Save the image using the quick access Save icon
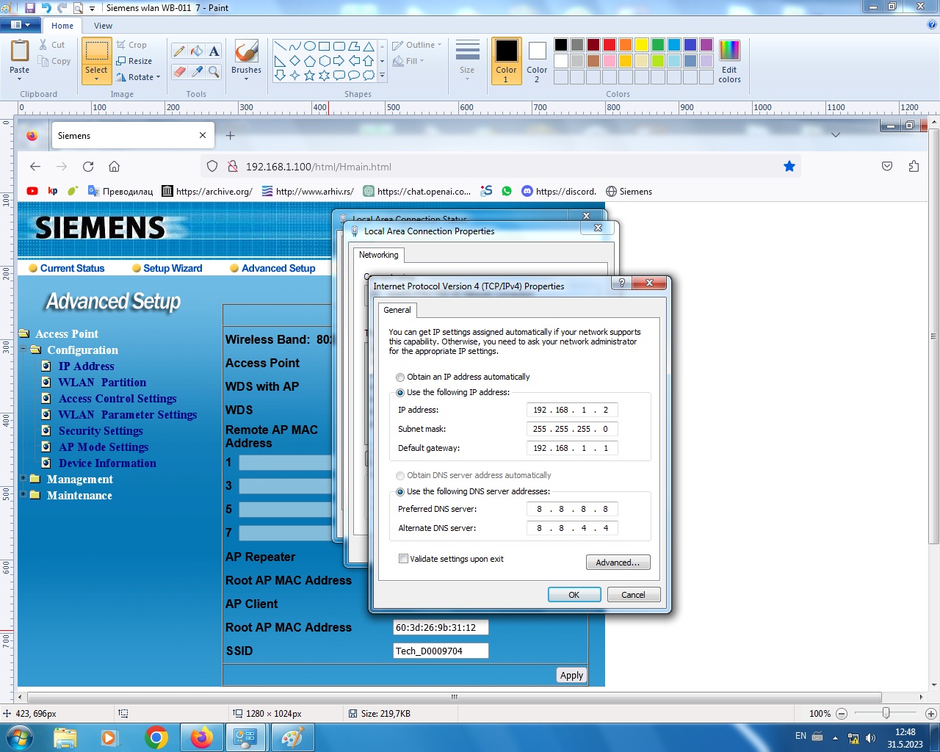940x752 pixels. 30,7
